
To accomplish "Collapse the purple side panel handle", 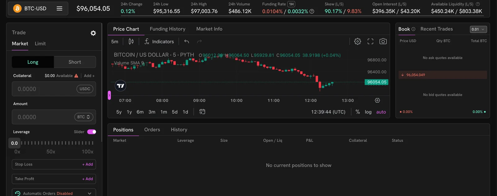I will coord(109,95).
